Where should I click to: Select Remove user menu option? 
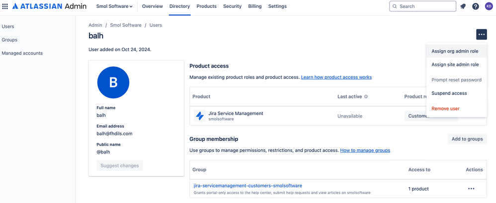[x=445, y=109]
